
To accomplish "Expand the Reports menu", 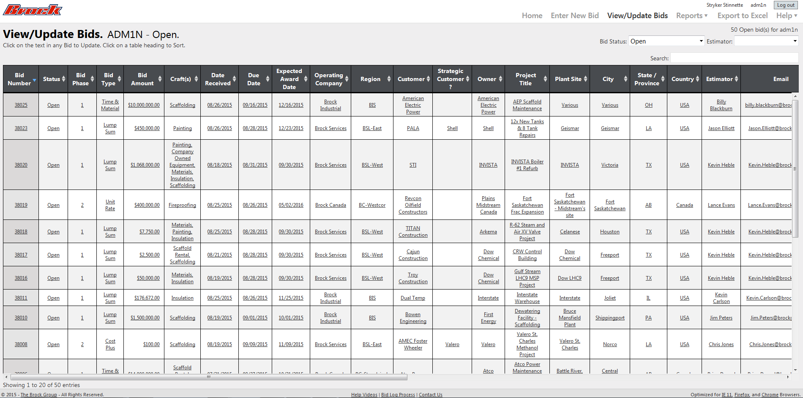I will pos(692,15).
